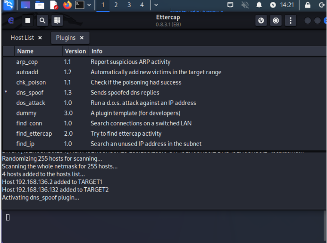Select the Plugins tab
Image resolution: width=327 pixels, height=243 pixels.
[66, 38]
